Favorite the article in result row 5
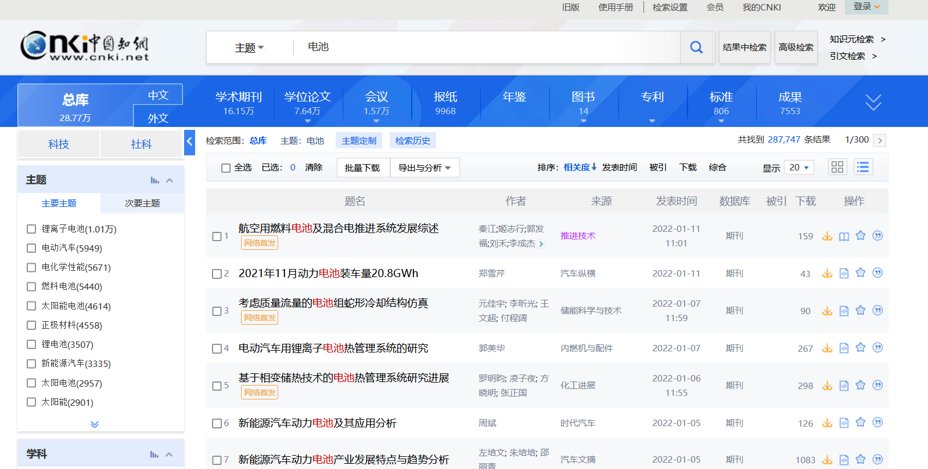 [x=861, y=385]
